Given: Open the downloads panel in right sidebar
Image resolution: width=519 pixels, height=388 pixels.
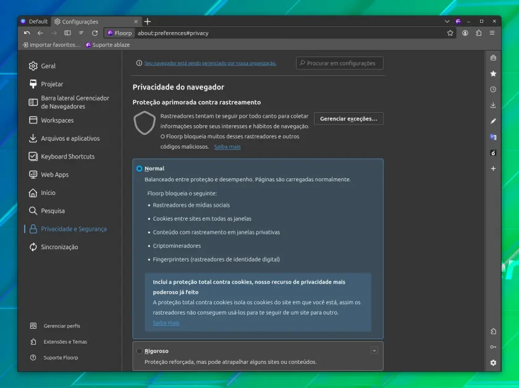Looking at the screenshot, I should click(x=493, y=105).
